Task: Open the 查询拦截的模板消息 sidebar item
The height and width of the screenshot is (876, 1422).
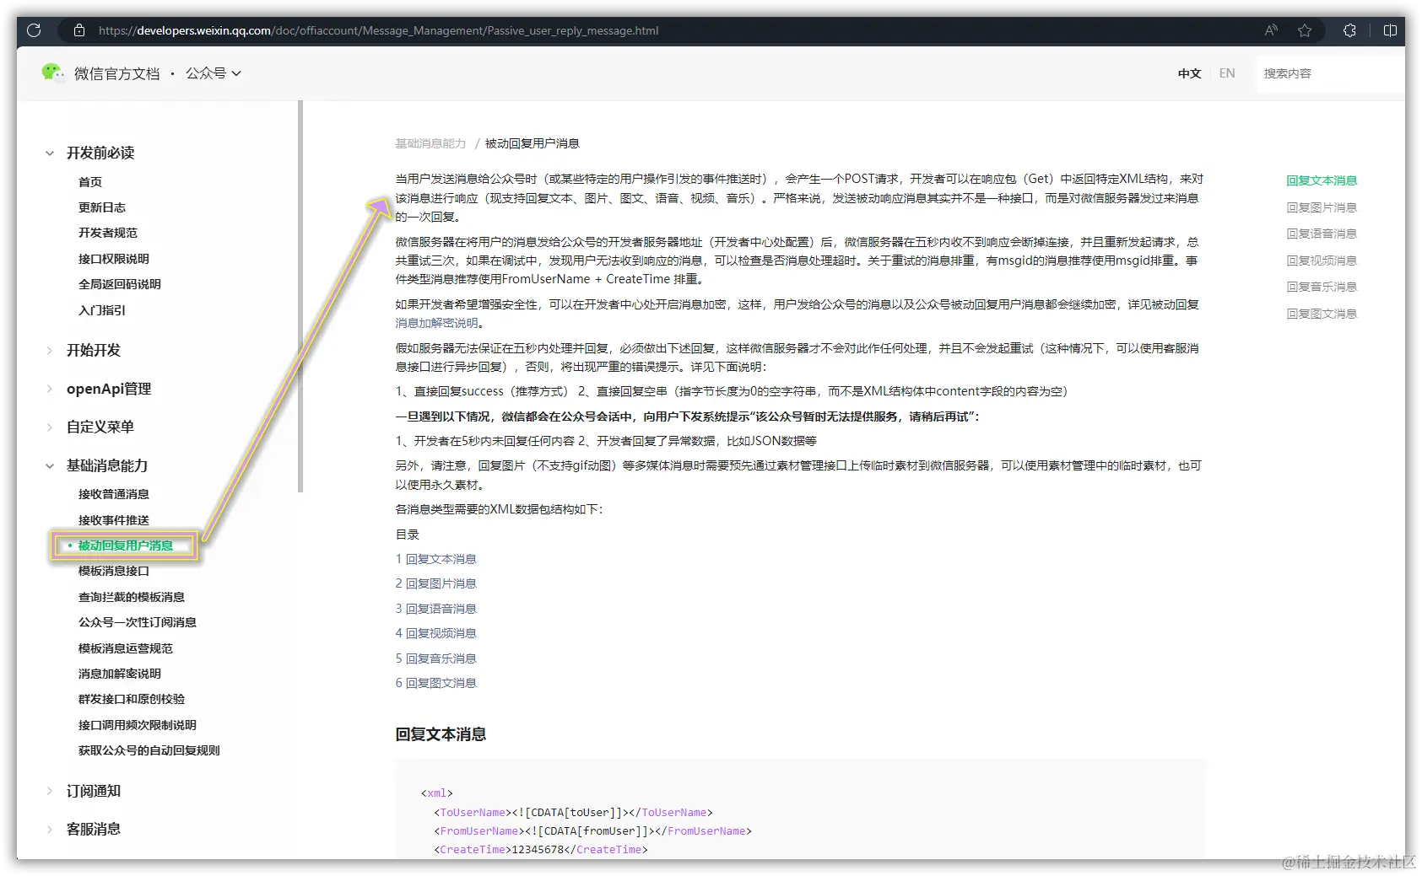Action: (132, 597)
